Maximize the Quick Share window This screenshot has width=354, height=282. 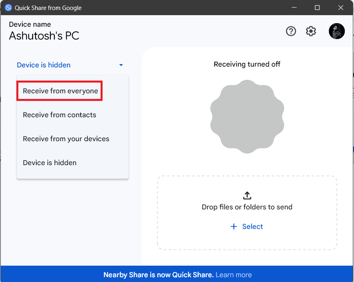click(x=317, y=8)
